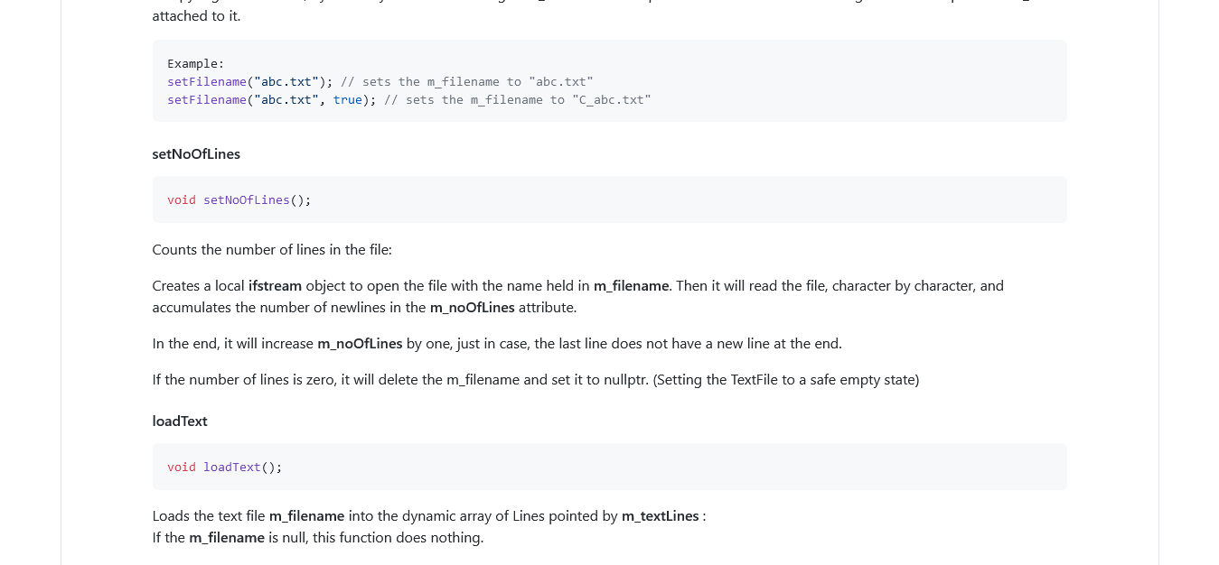Click the setFilename function name in the example
The image size is (1219, 565).
click(x=207, y=81)
